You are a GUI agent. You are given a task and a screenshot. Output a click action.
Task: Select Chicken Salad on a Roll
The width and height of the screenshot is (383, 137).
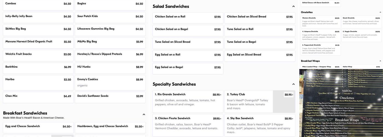[x=188, y=17]
